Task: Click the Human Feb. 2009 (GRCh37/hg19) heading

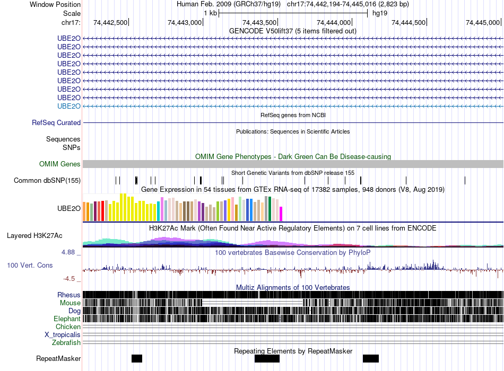Action: click(x=229, y=4)
